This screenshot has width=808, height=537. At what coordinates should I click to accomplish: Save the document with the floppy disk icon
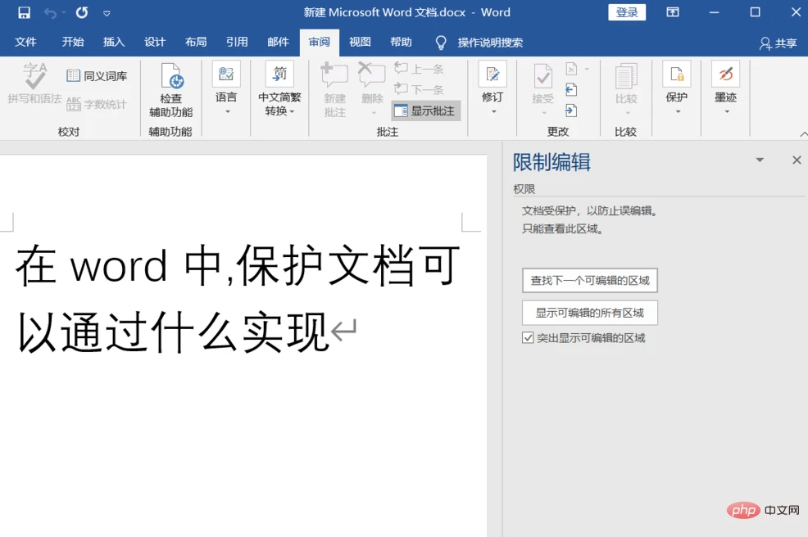click(24, 12)
